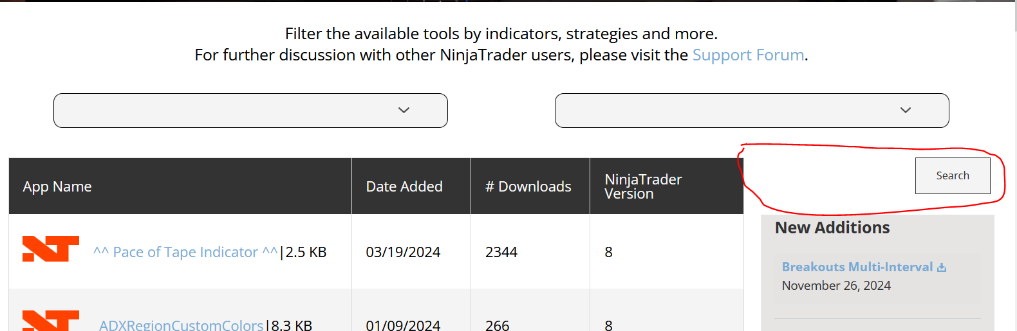This screenshot has width=1017, height=331.
Task: Open the left filter dropdown box
Action: (x=250, y=111)
